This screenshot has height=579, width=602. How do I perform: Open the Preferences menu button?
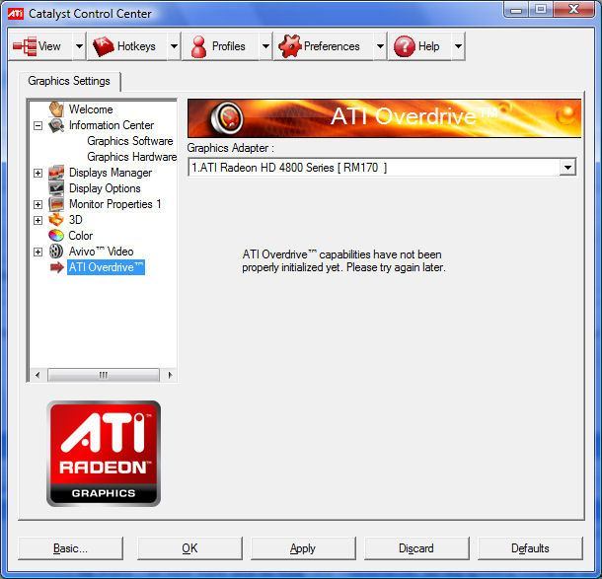(x=324, y=46)
